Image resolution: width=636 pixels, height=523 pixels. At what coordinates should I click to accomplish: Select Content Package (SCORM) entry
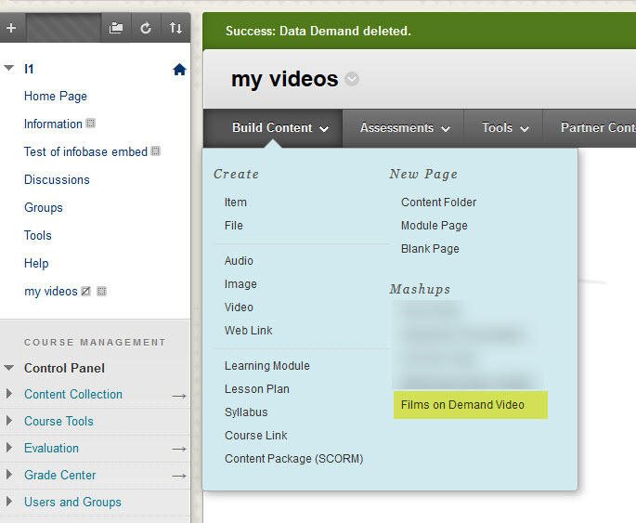tap(294, 459)
